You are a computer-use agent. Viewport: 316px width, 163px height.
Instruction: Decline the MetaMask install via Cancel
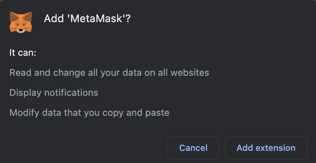point(193,148)
